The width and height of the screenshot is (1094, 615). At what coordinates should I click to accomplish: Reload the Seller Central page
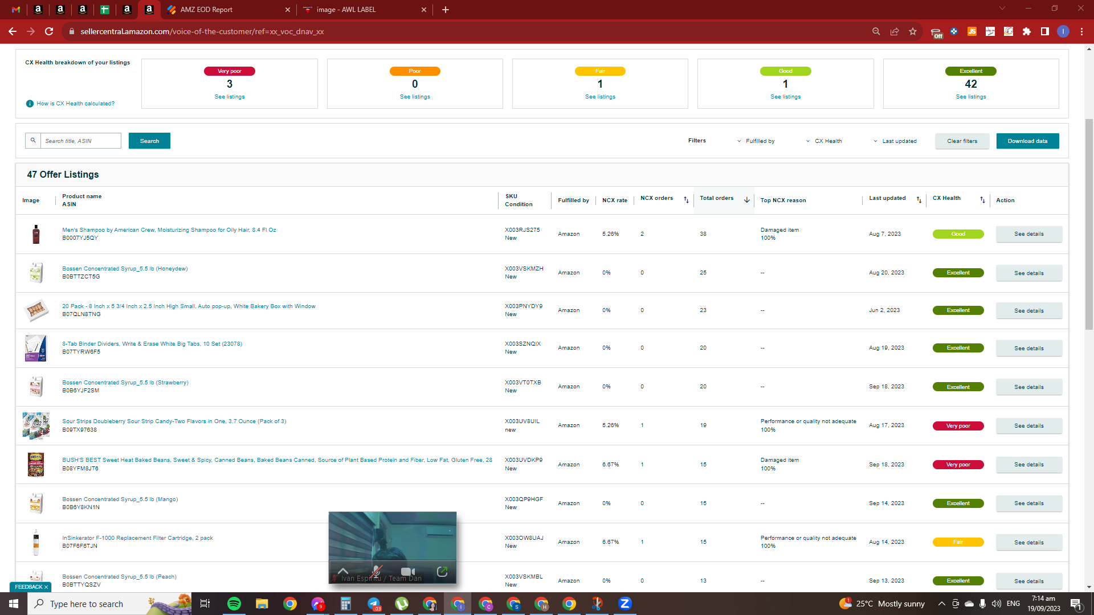click(x=49, y=31)
